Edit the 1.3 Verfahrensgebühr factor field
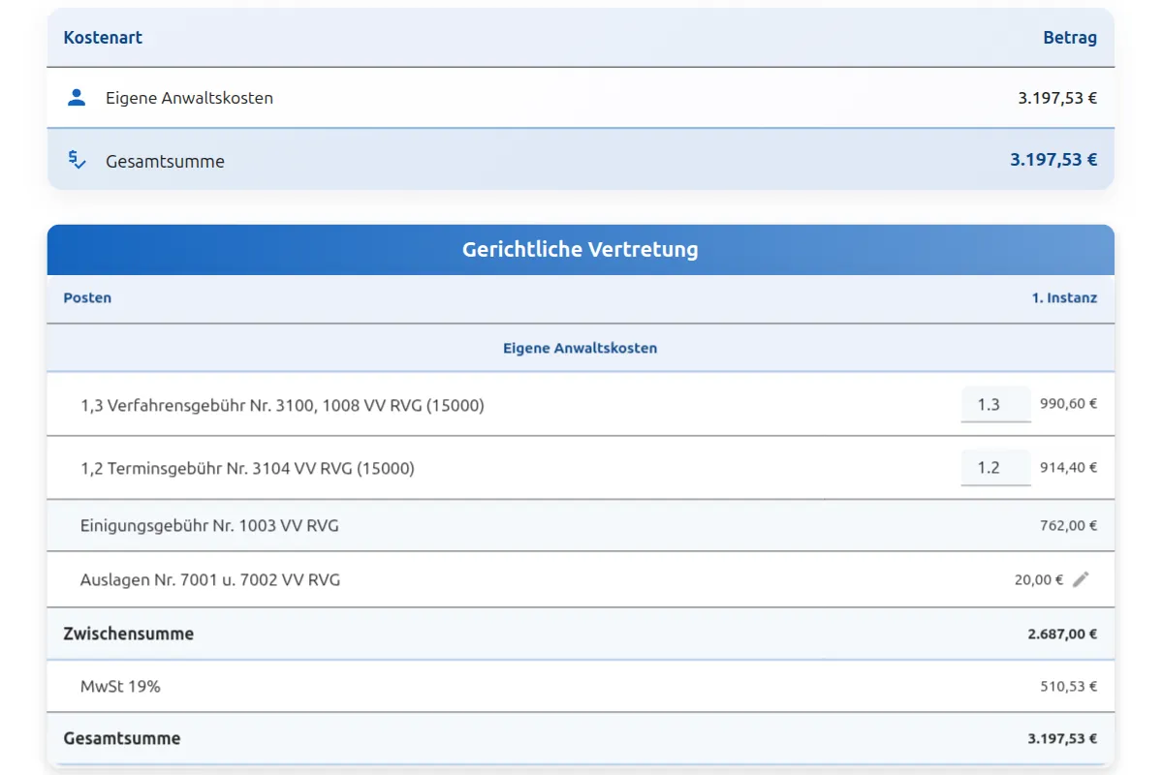Screen dimensions: 1163x775 994,404
